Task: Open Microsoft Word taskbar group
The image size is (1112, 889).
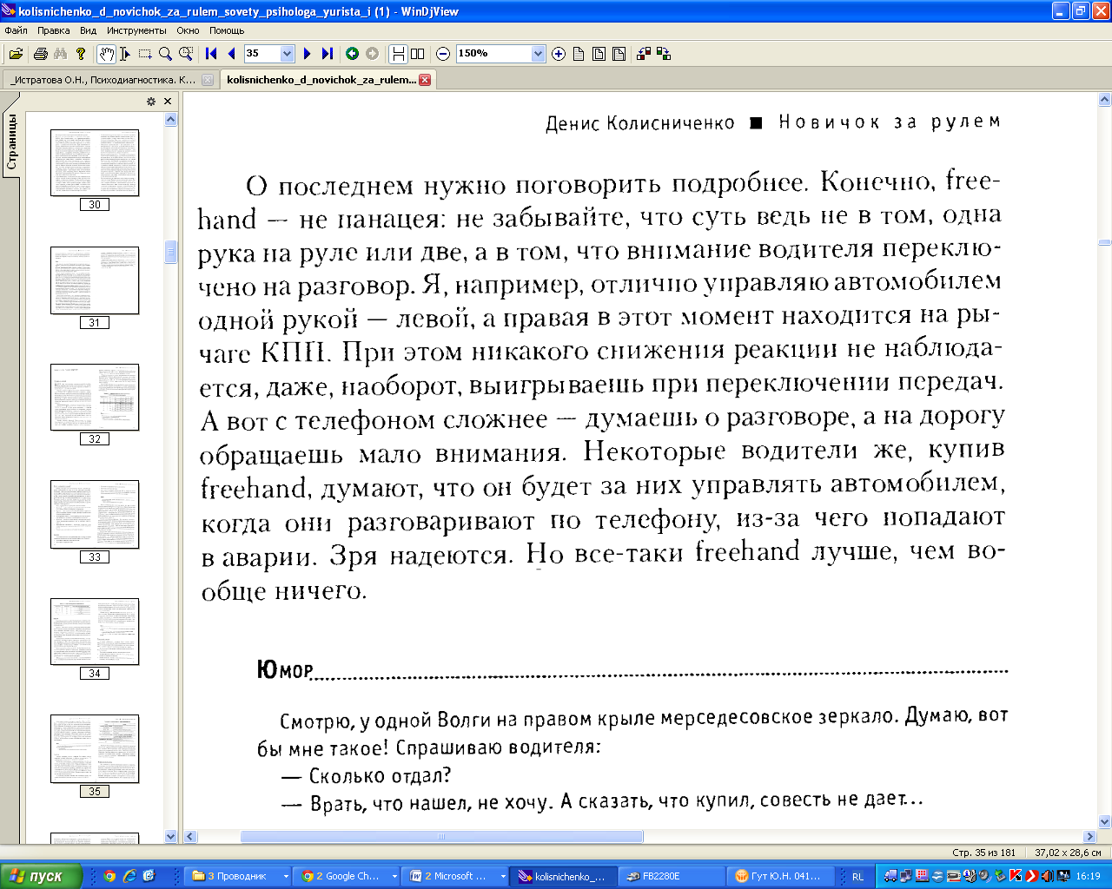Action: pos(457,876)
